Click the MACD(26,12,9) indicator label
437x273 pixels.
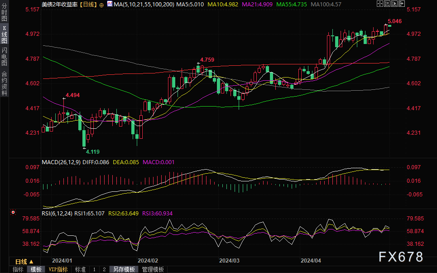click(61, 162)
